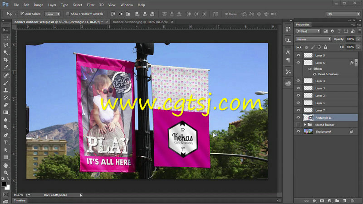
Task: Open status bar info arrow menu
Action: 81,195
